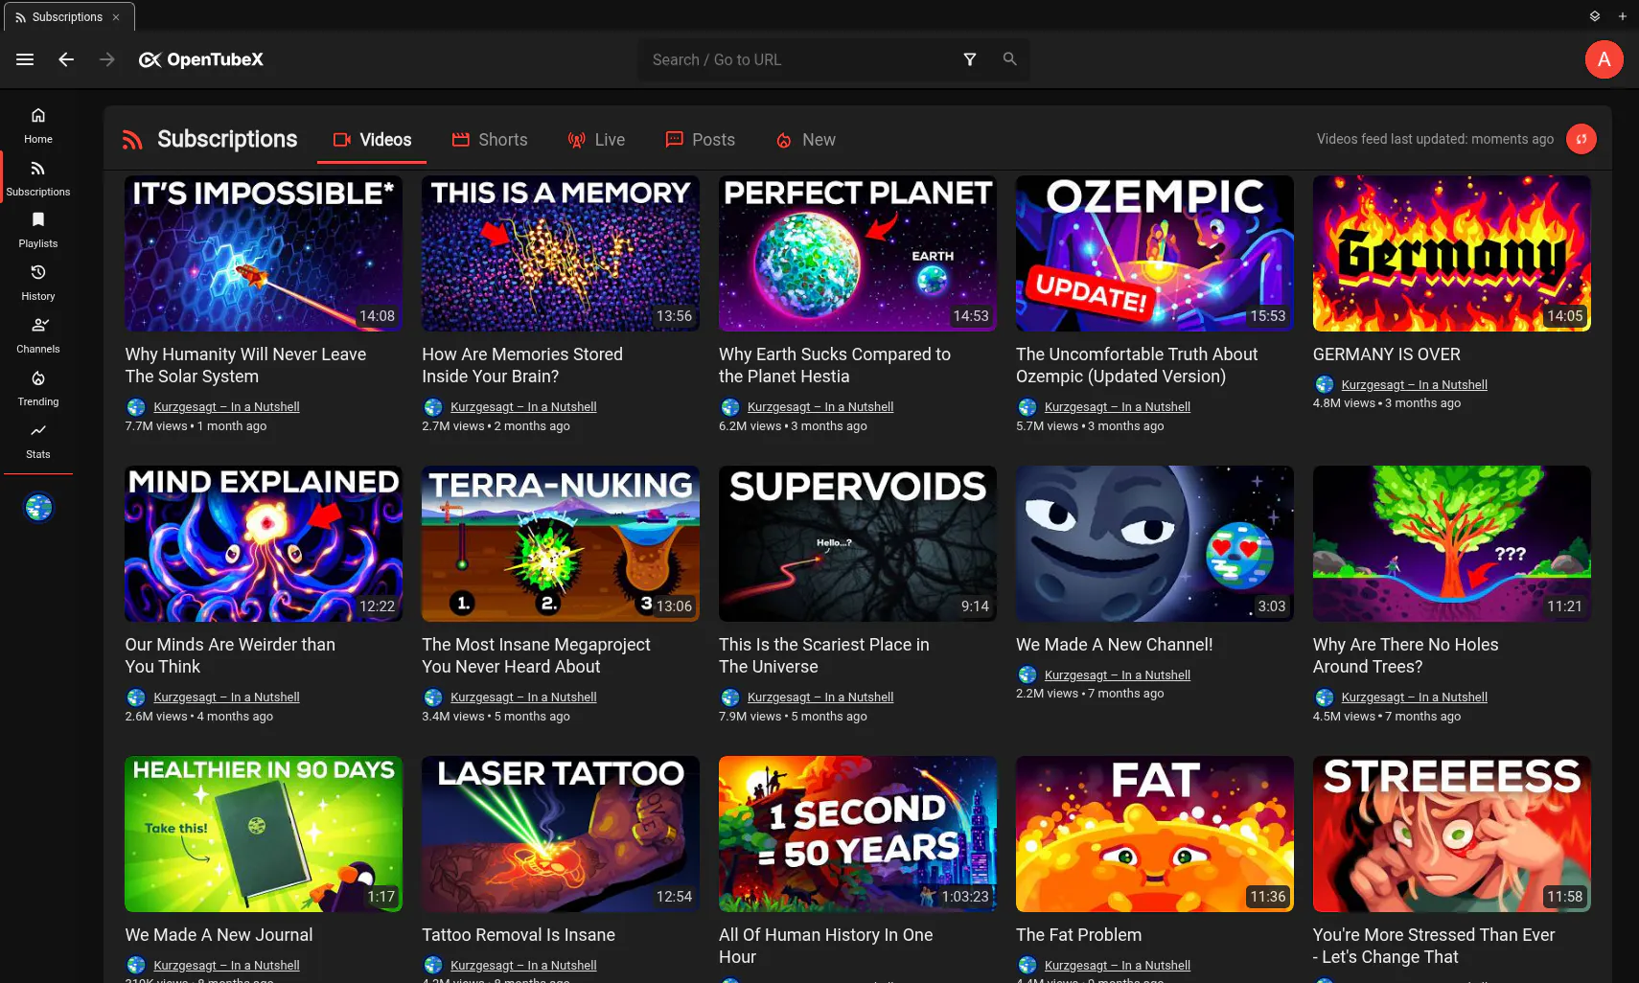This screenshot has width=1639, height=983.
Task: Open Playlists in the sidebar
Action: pyautogui.click(x=38, y=230)
